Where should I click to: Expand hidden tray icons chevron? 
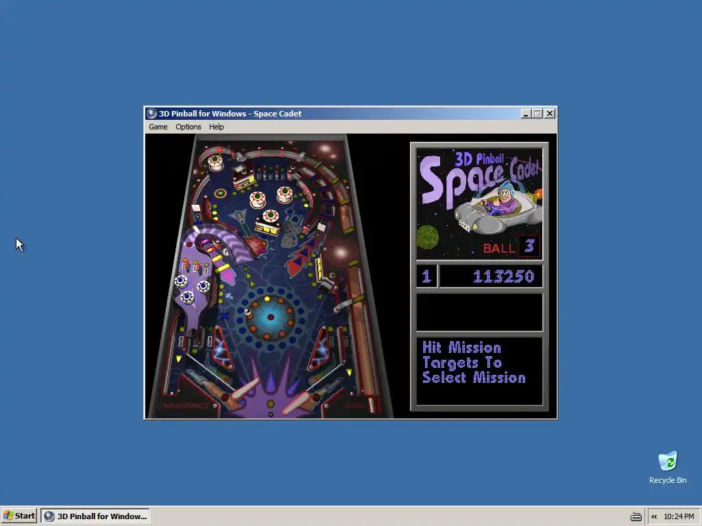[654, 516]
